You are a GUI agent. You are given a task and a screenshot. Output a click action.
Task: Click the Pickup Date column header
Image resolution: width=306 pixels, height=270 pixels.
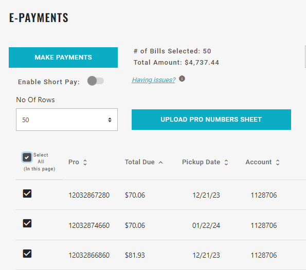pos(201,162)
